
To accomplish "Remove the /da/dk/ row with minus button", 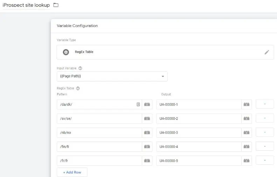I will 265,104.
